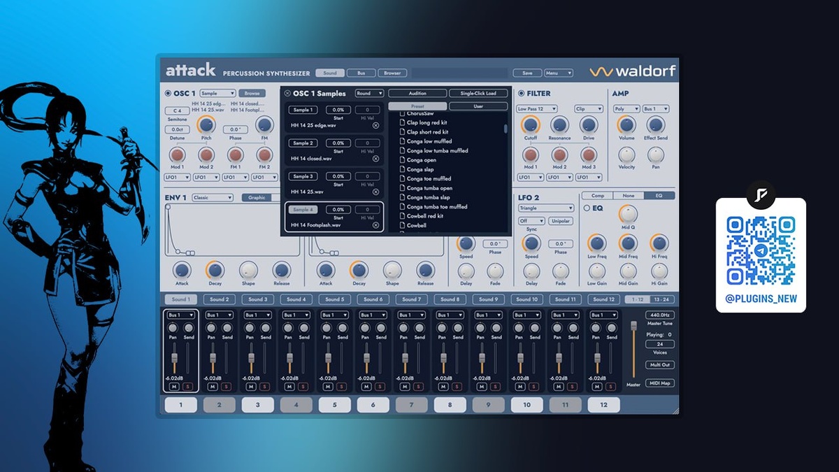Expand the Round sample mode dropdown
The image size is (839, 472).
369,93
